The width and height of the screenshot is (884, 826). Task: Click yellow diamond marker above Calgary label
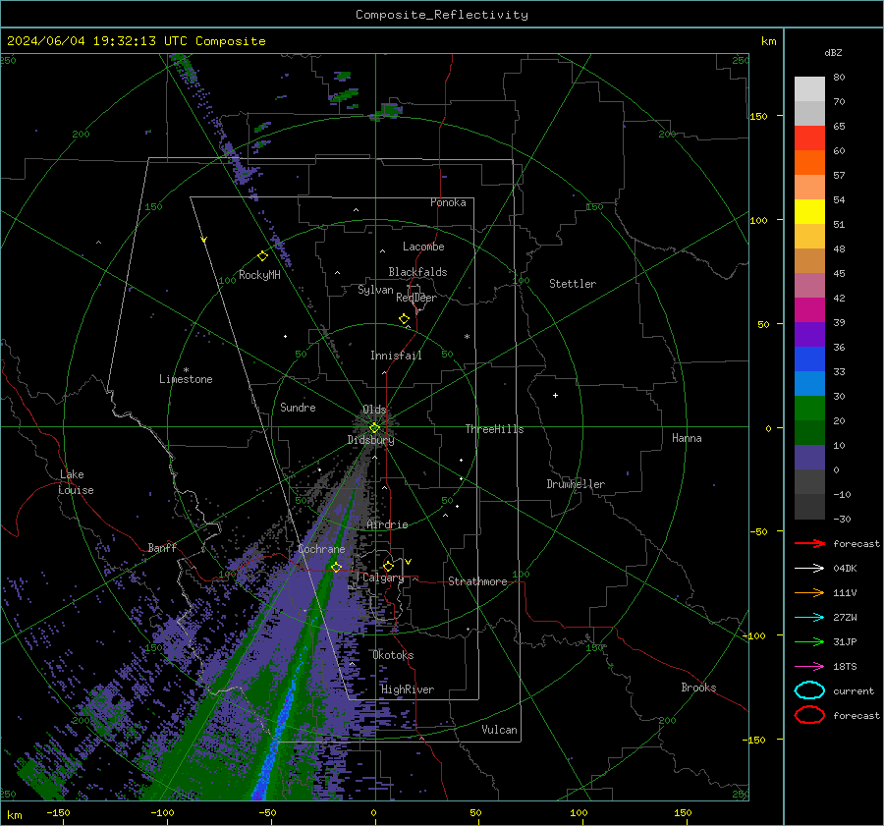[388, 566]
